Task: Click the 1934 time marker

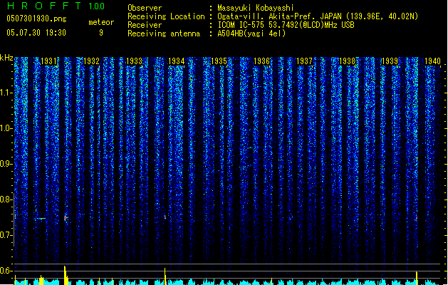Action: 177,61
